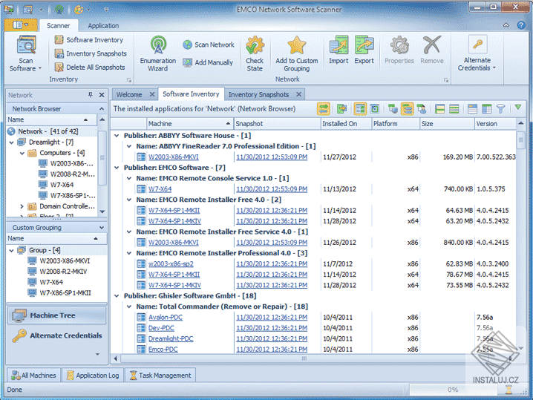Click the filter funnel icon in inventory toolbar
This screenshot has width=533, height=400.
coord(500,109)
